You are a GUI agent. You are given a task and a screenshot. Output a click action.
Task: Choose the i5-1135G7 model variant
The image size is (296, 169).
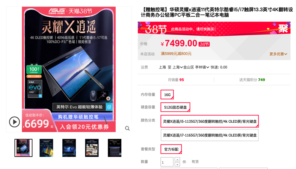[x=210, y=121]
